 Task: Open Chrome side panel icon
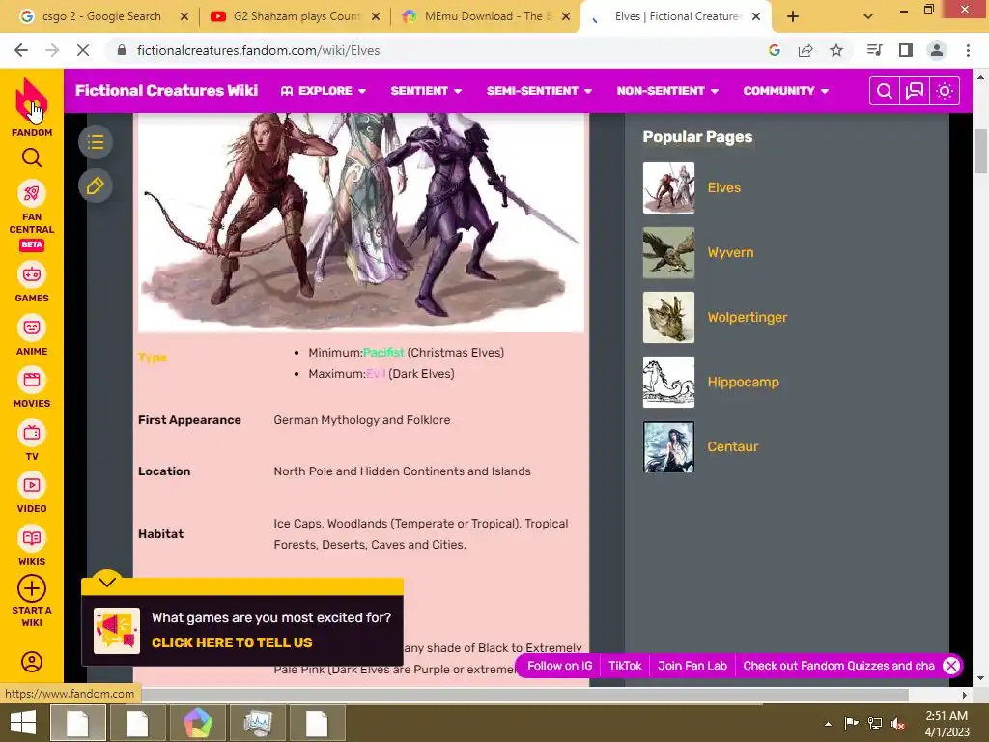click(906, 50)
